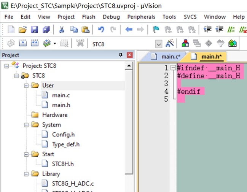This screenshot has height=192, width=247.
Task: Open the Batch Build dropdown arrow
Action: pyautogui.click(x=55, y=43)
